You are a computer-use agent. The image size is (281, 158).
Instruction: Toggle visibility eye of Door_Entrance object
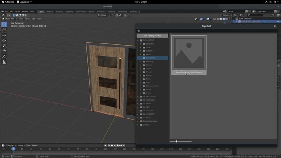click(278, 22)
